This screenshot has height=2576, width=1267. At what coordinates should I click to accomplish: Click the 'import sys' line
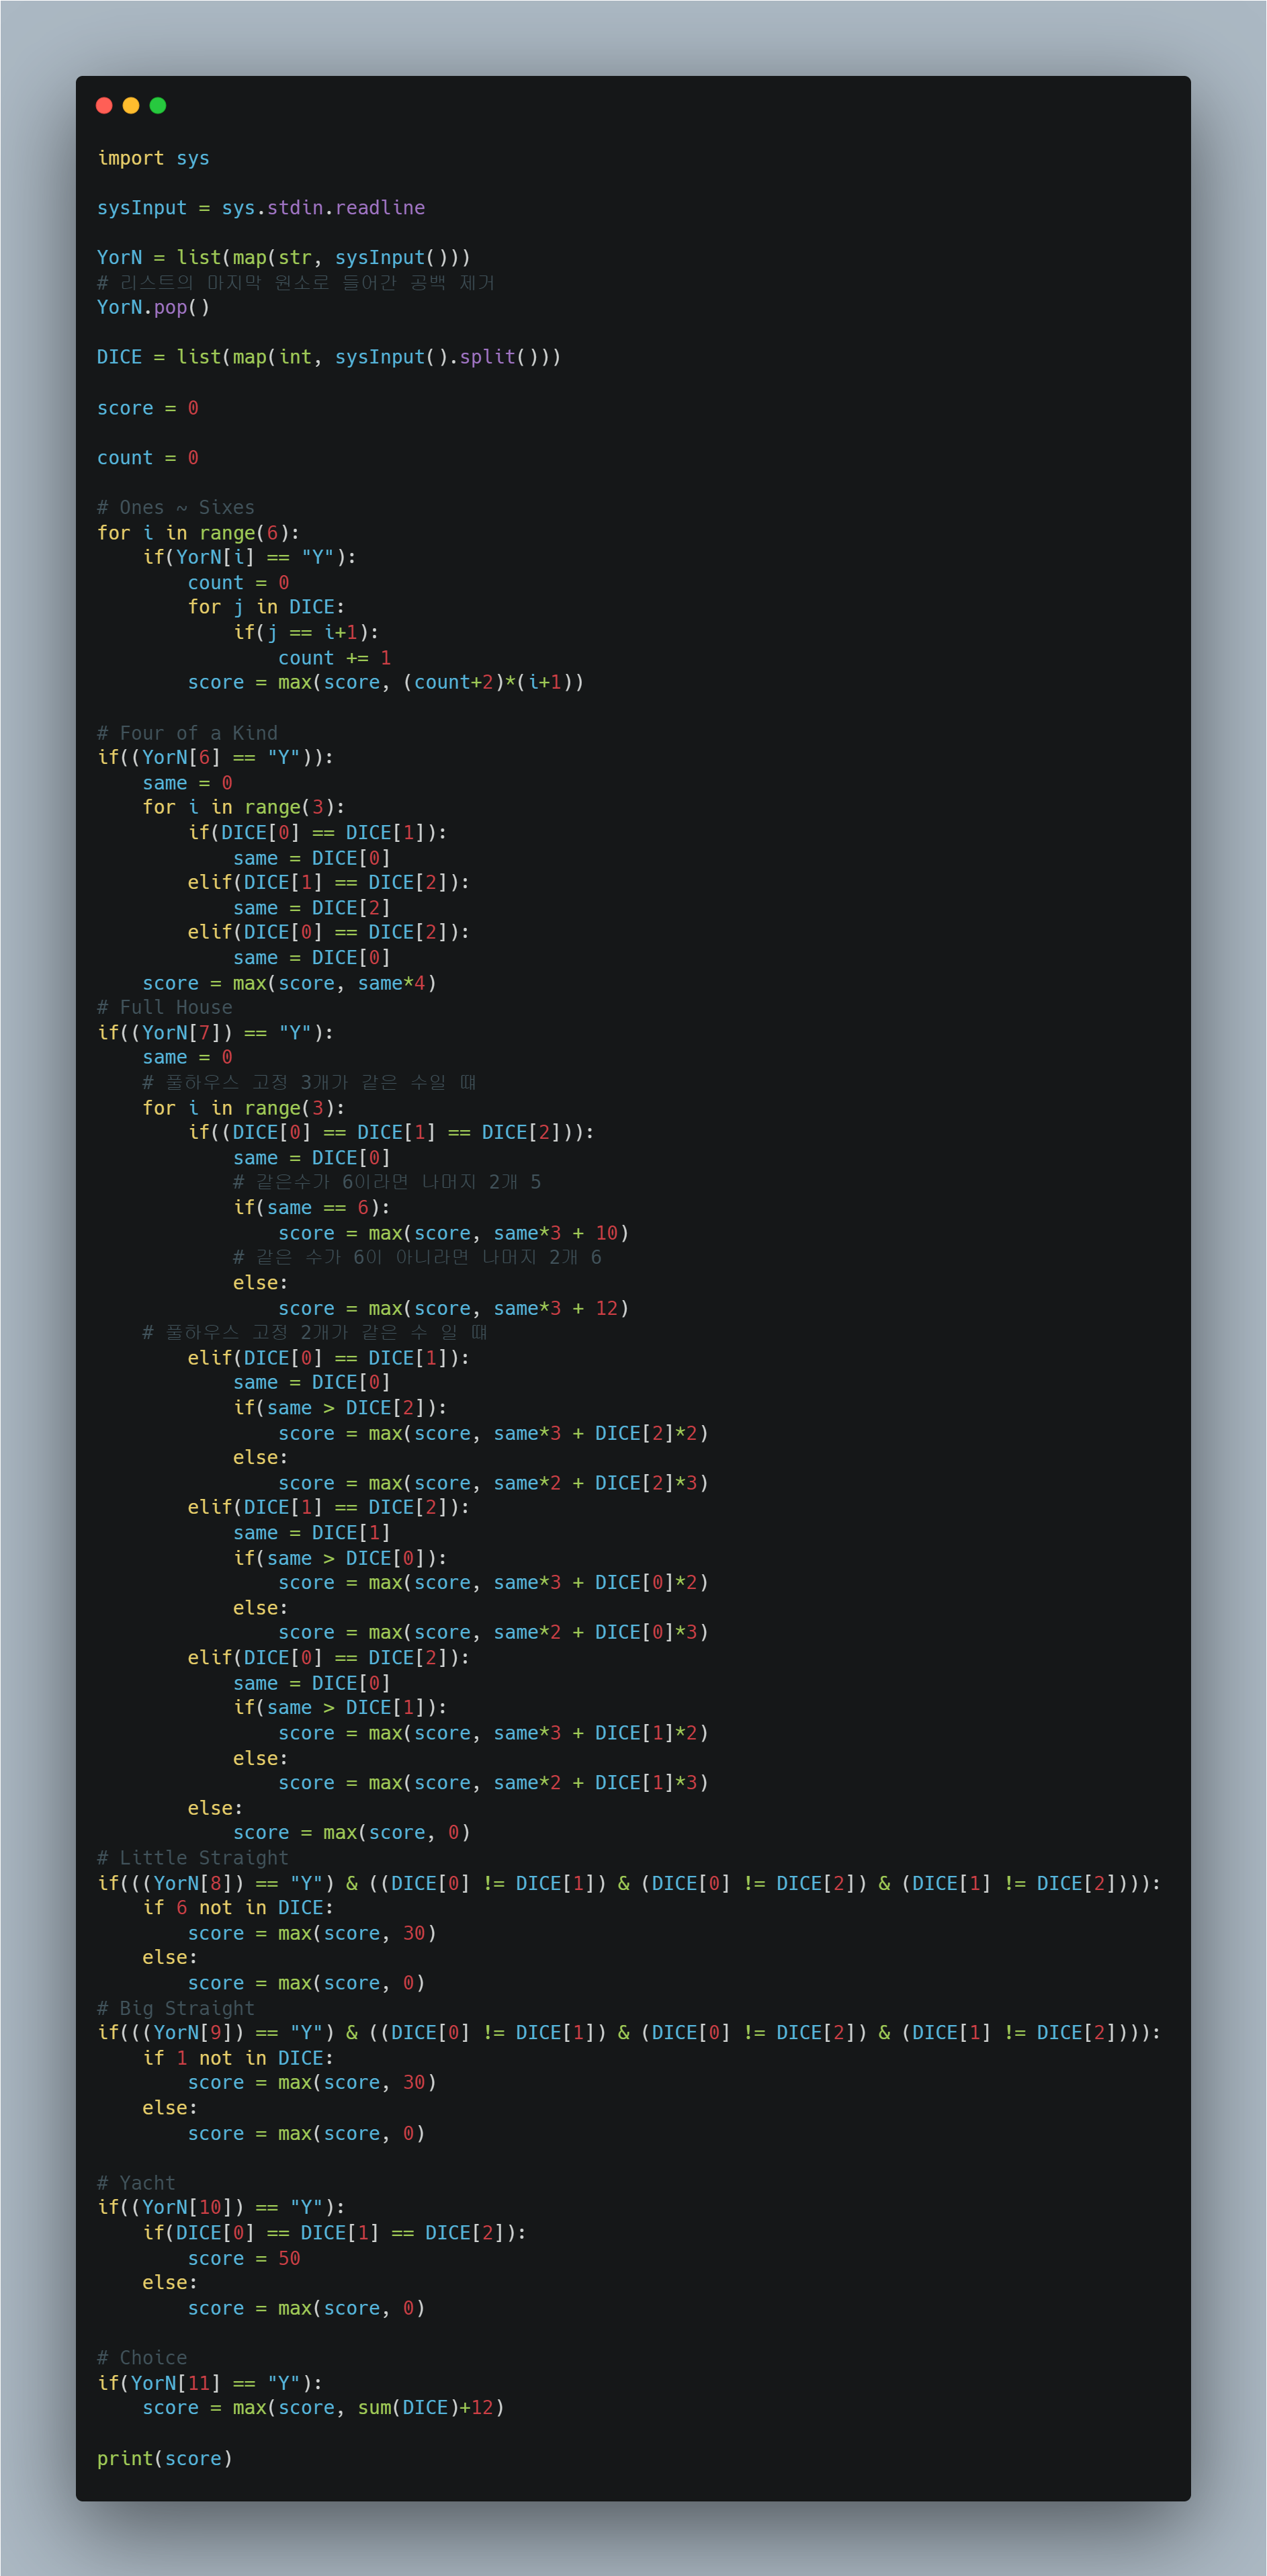[153, 158]
